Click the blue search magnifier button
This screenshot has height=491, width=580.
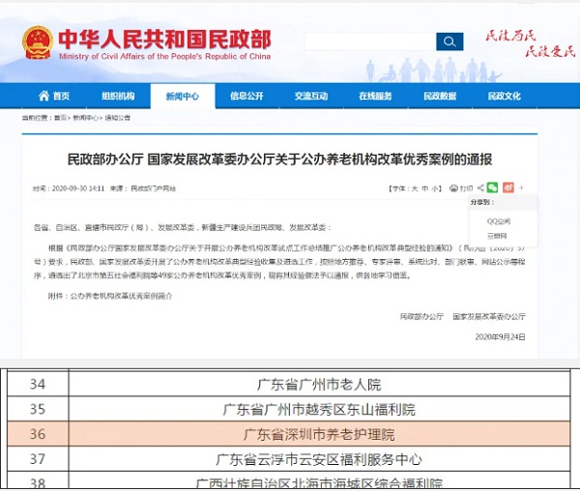tap(449, 42)
